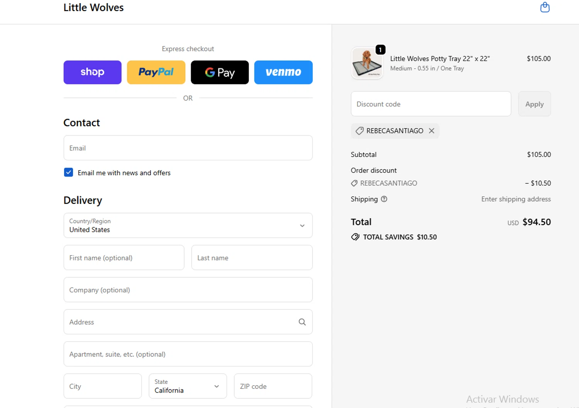Click the Subtotal value $105.00
The height and width of the screenshot is (408, 579).
pyautogui.click(x=539, y=154)
